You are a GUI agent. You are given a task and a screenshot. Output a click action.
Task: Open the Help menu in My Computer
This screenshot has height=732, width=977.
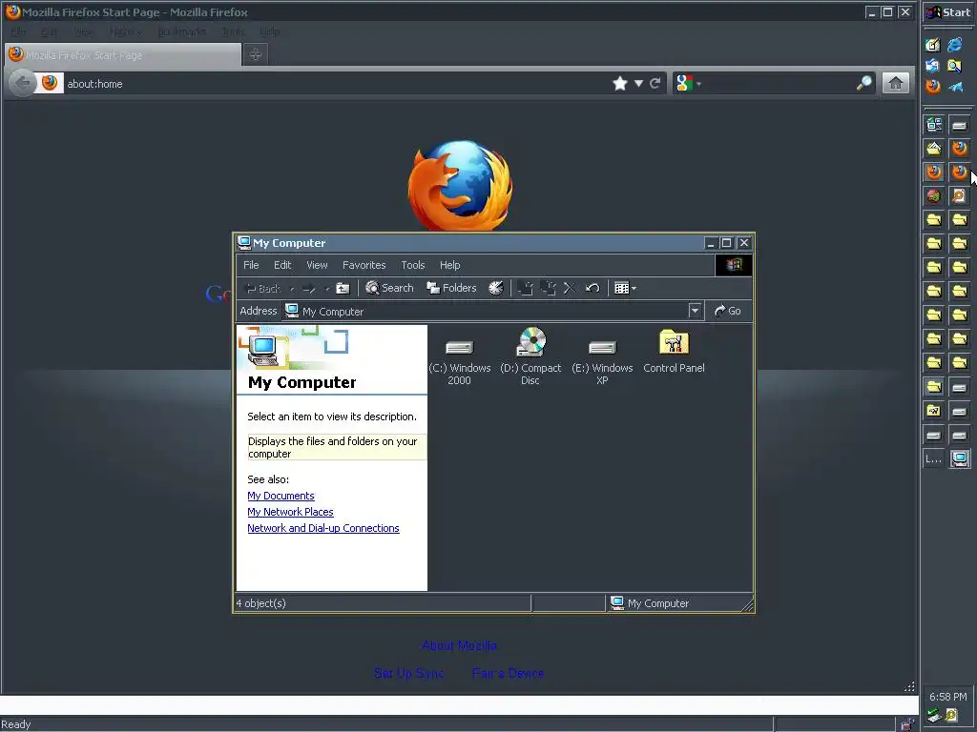[x=450, y=265]
